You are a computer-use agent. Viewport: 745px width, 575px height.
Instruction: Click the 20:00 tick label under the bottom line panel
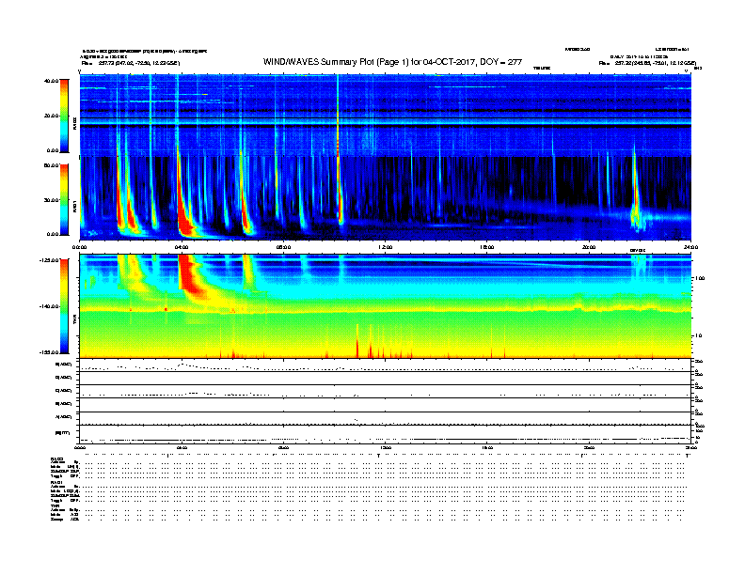(589, 447)
